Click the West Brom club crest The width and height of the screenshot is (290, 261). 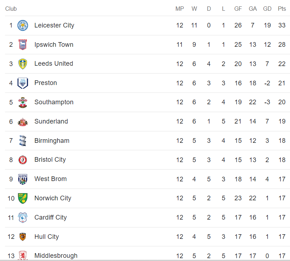tap(22, 179)
